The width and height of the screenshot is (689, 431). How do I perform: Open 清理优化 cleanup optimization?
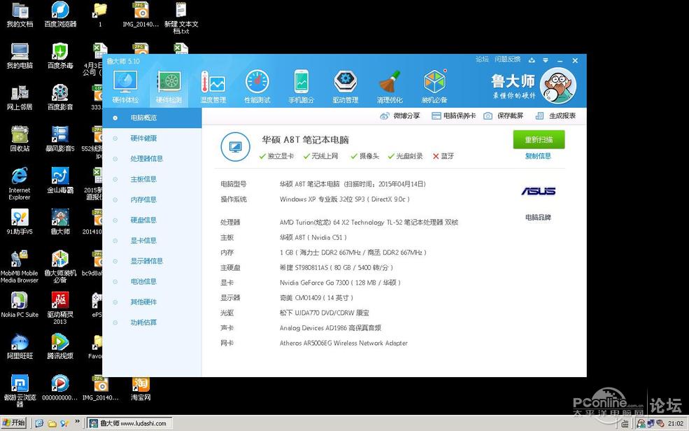(390, 87)
